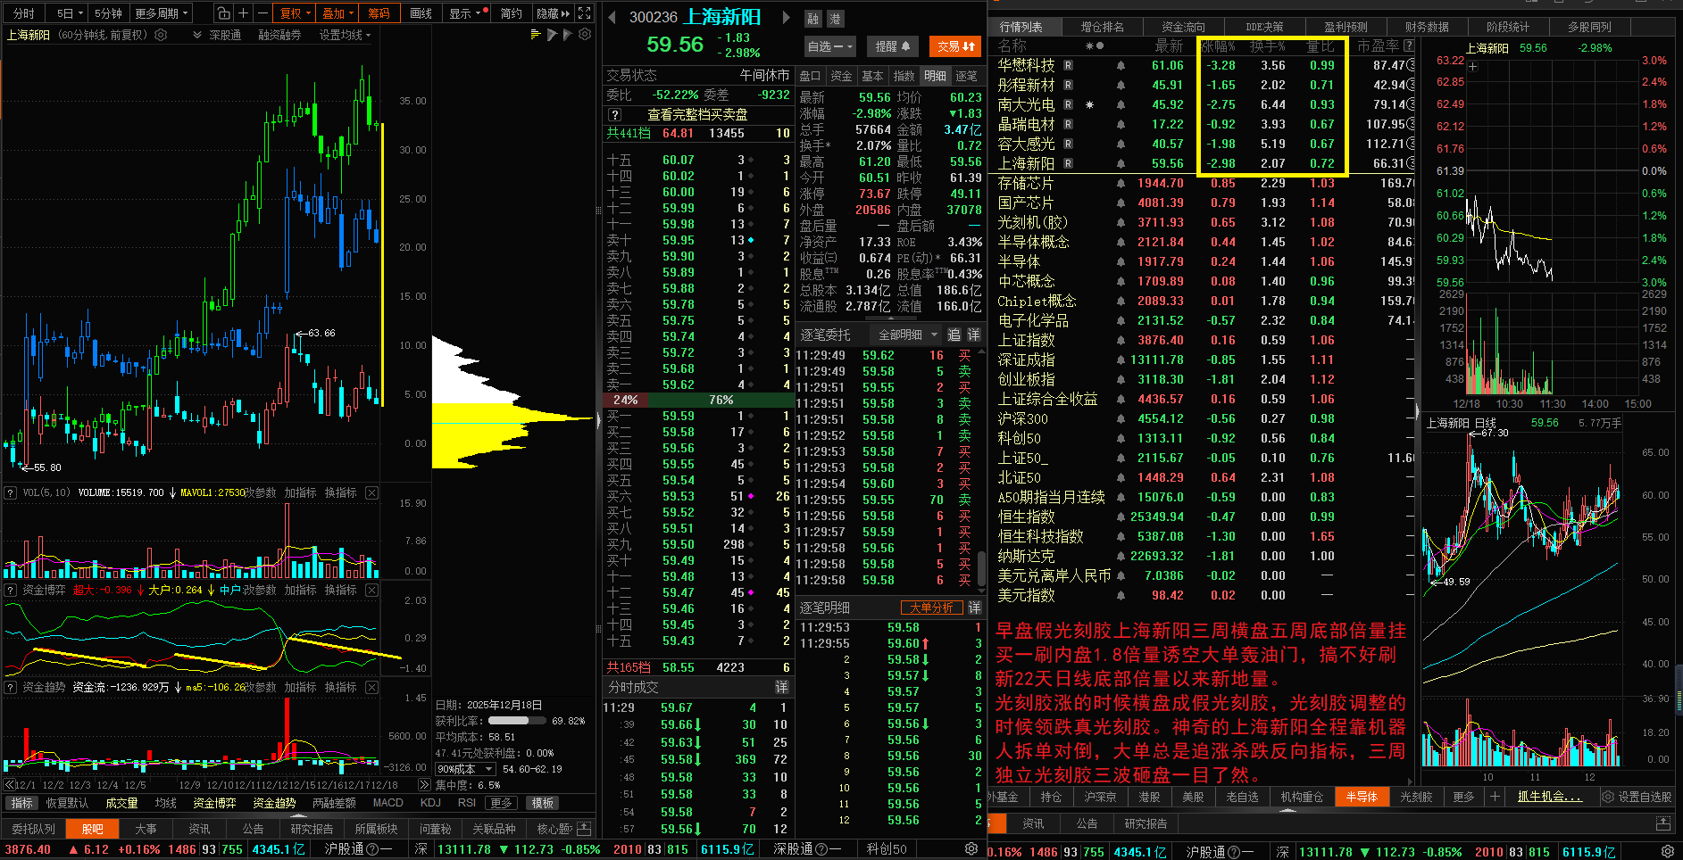This screenshot has width=1683, height=860.
Task: Jump timeline right with double-arrow icon
Action: 424,785
